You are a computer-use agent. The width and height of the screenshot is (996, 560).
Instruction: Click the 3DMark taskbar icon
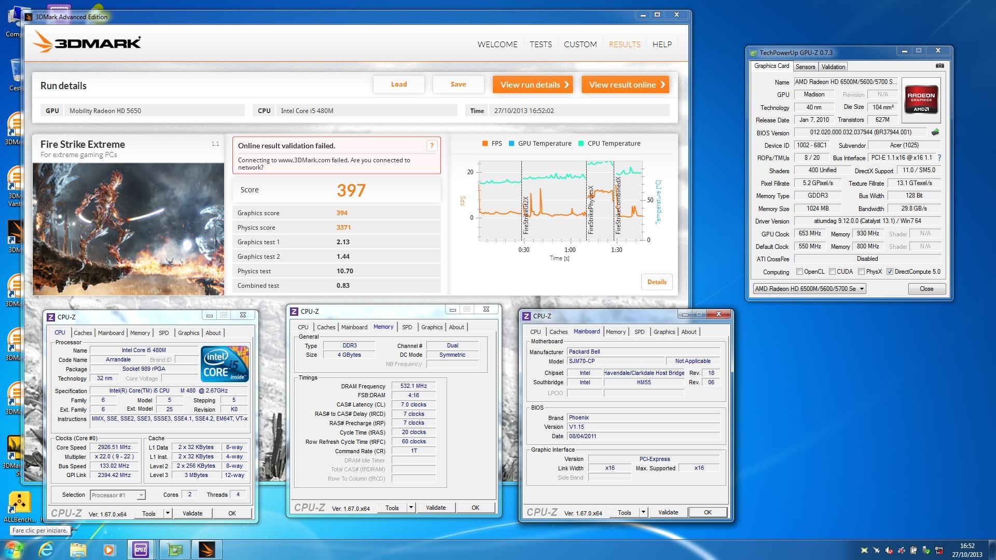click(x=206, y=550)
